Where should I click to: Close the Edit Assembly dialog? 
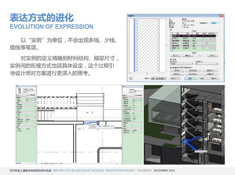coord(221,16)
